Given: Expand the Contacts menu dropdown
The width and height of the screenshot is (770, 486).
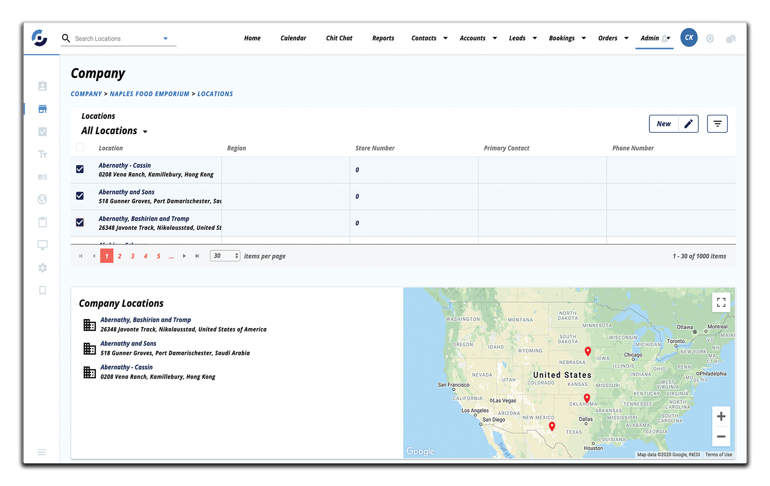Looking at the screenshot, I should point(445,38).
